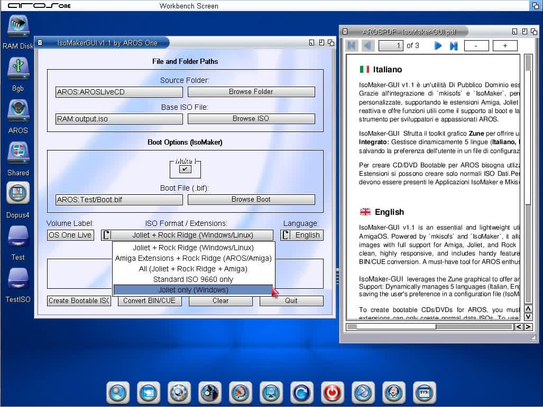Screen dimensions: 543x407
Task: Jump to last page in AROSPDF
Action: click(453, 45)
